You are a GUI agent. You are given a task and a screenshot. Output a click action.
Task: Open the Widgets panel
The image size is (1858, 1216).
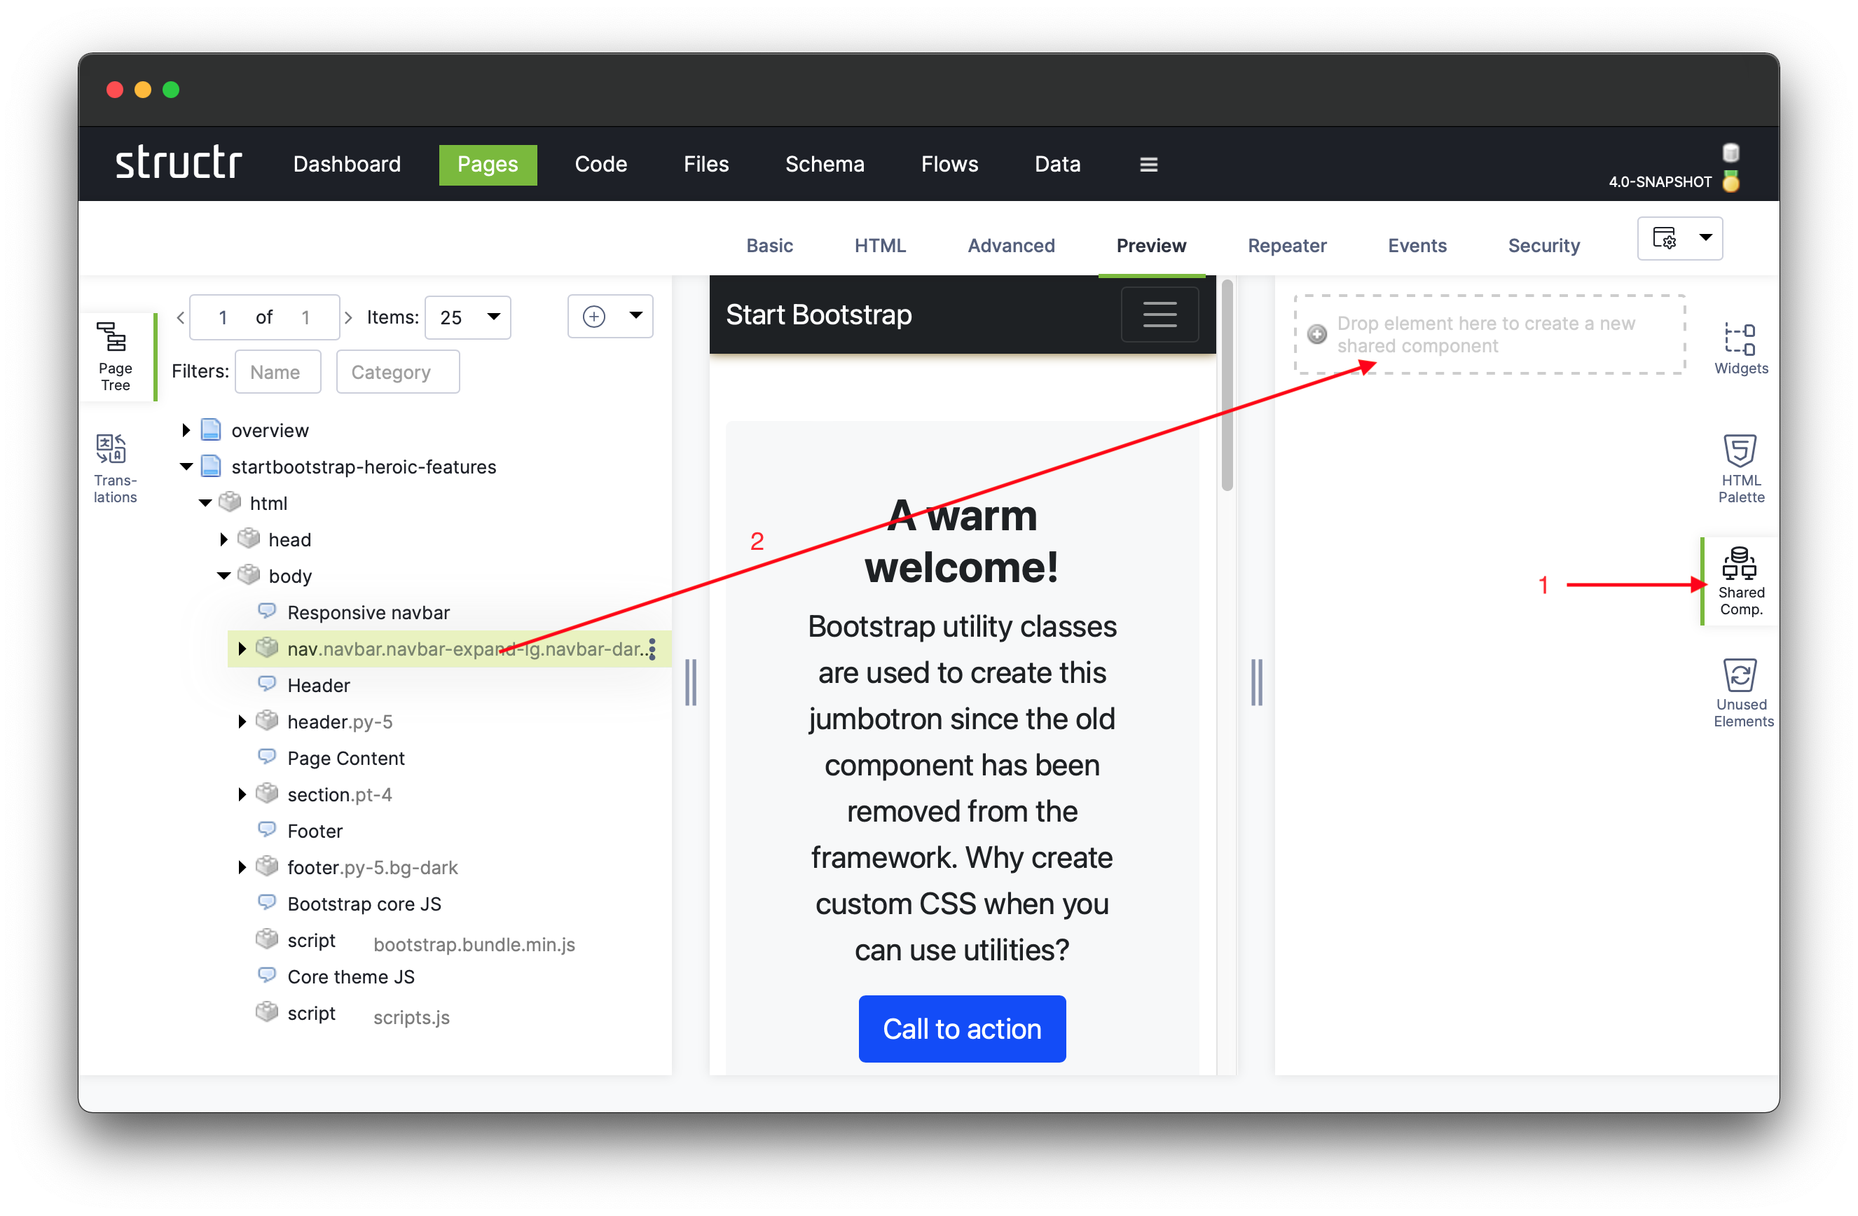tap(1740, 346)
